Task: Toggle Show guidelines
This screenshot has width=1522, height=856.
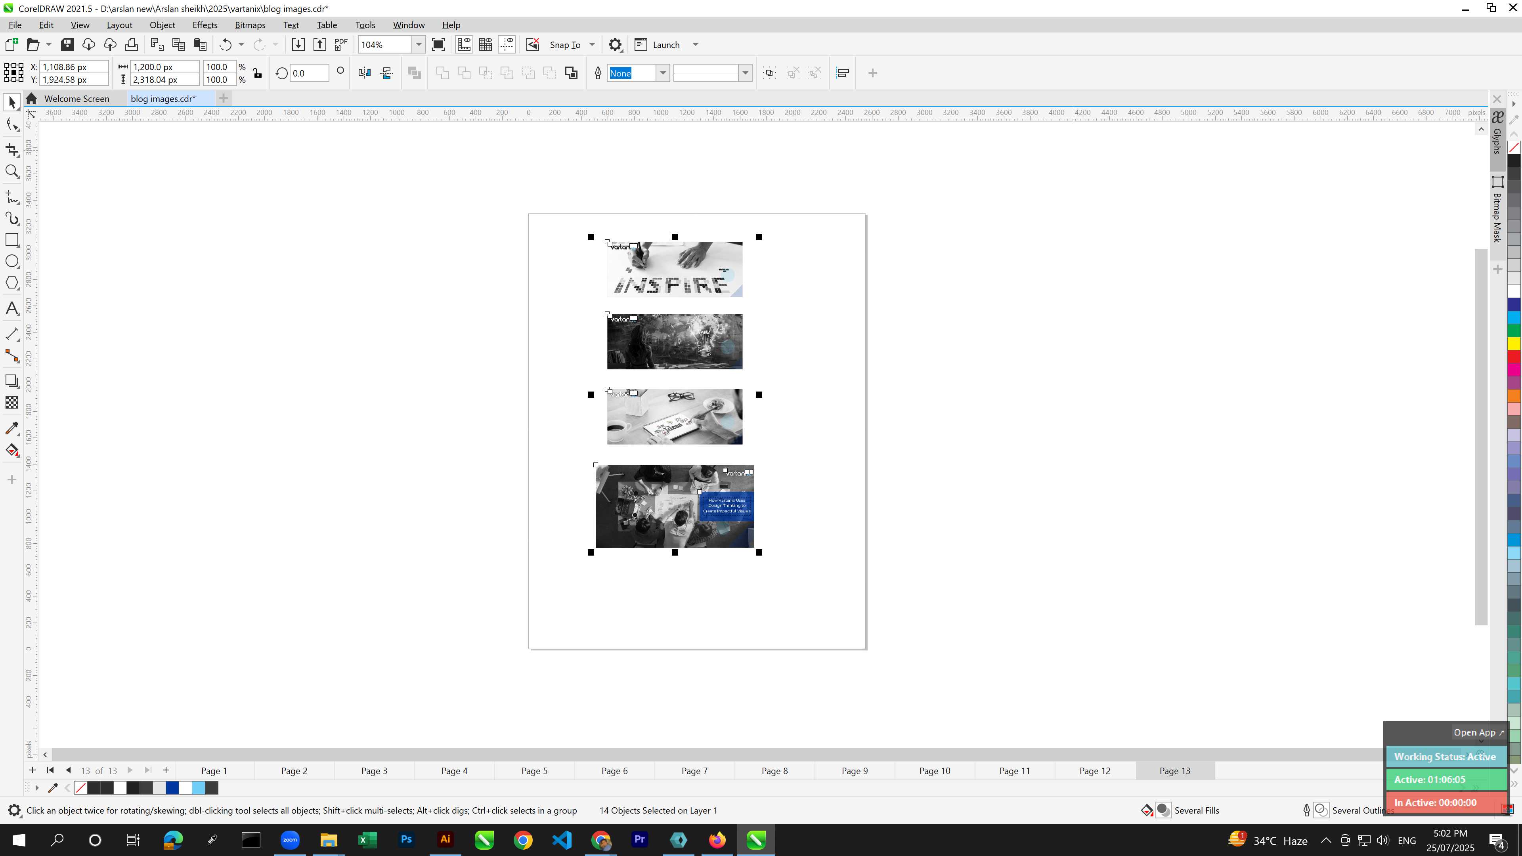Action: click(507, 44)
